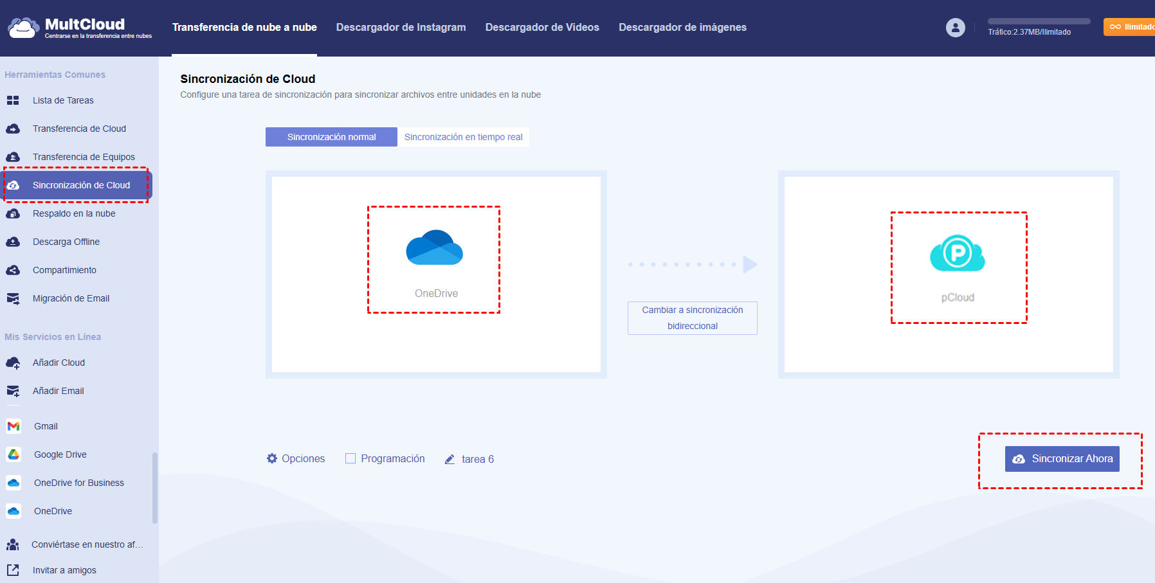Click the affiliate people icon
The image size is (1155, 583).
click(x=13, y=544)
